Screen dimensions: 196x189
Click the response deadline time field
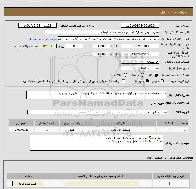click(x=102, y=46)
